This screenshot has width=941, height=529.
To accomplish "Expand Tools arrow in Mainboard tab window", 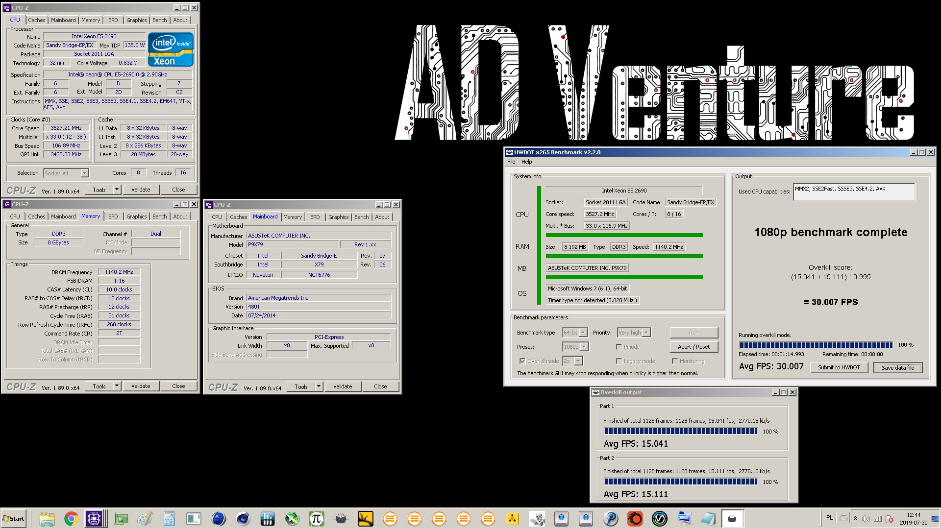I will [319, 386].
